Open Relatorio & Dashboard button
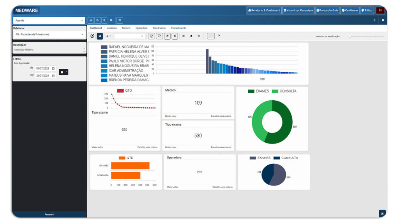The width and height of the screenshot is (399, 224). (264, 10)
